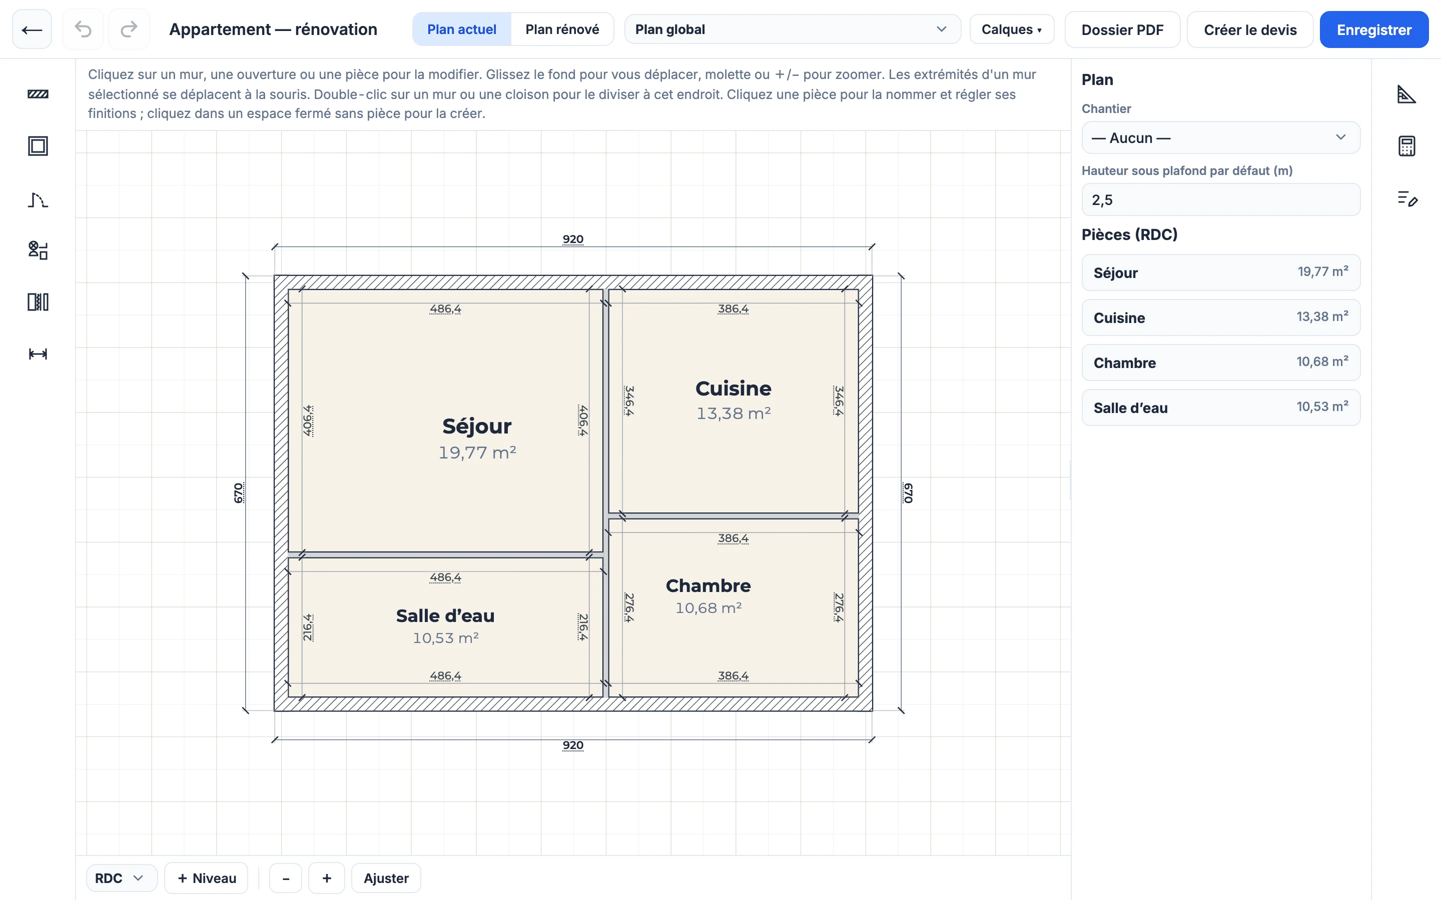Click the Ajuster fit button
This screenshot has width=1441, height=900.
click(x=386, y=878)
